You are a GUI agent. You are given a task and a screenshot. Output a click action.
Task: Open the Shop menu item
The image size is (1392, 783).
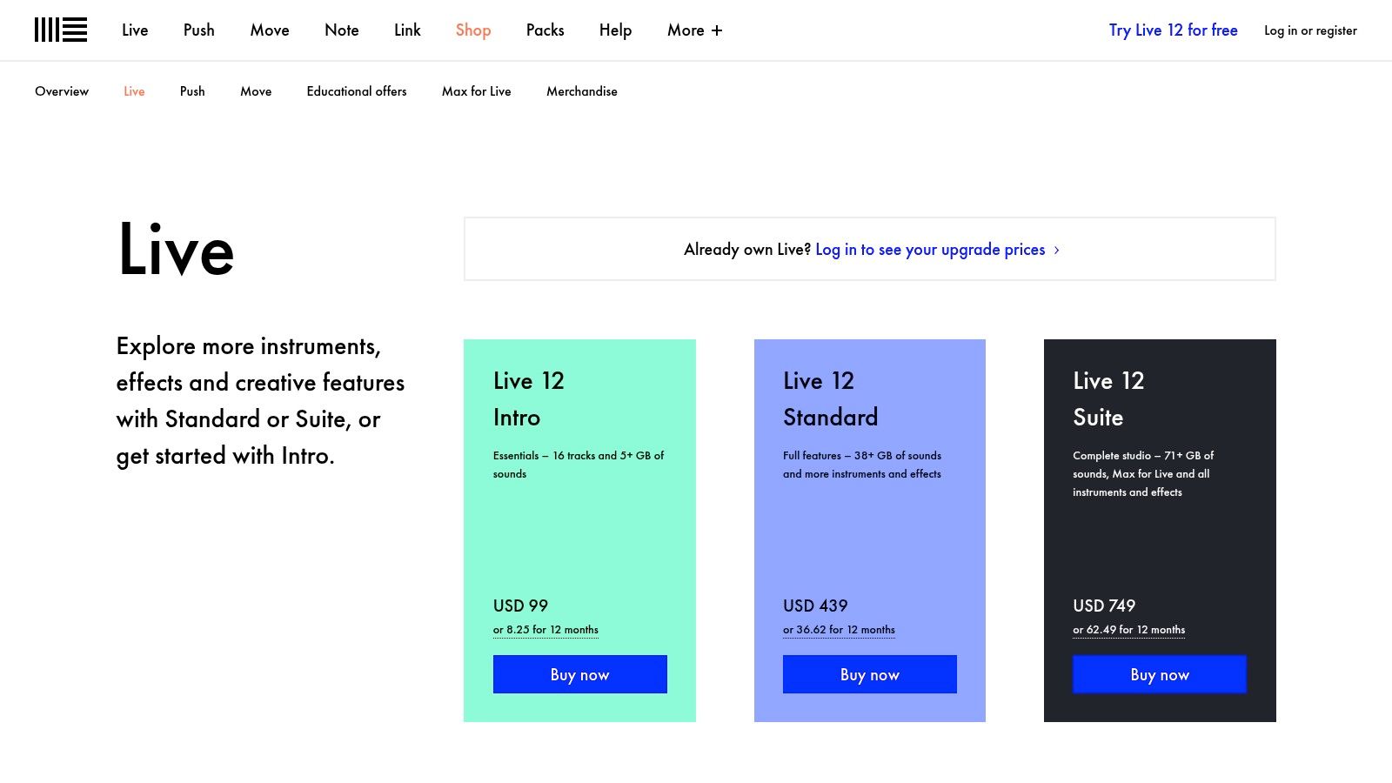(x=473, y=30)
